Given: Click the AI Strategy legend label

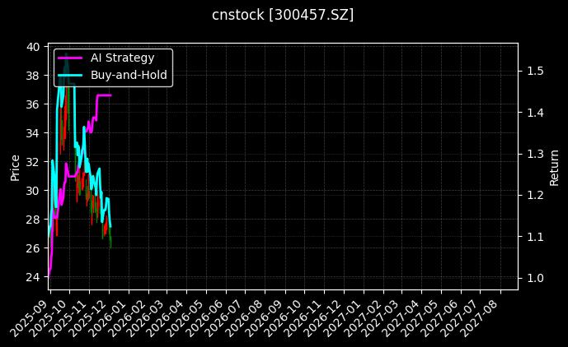Looking at the screenshot, I should (x=122, y=58).
